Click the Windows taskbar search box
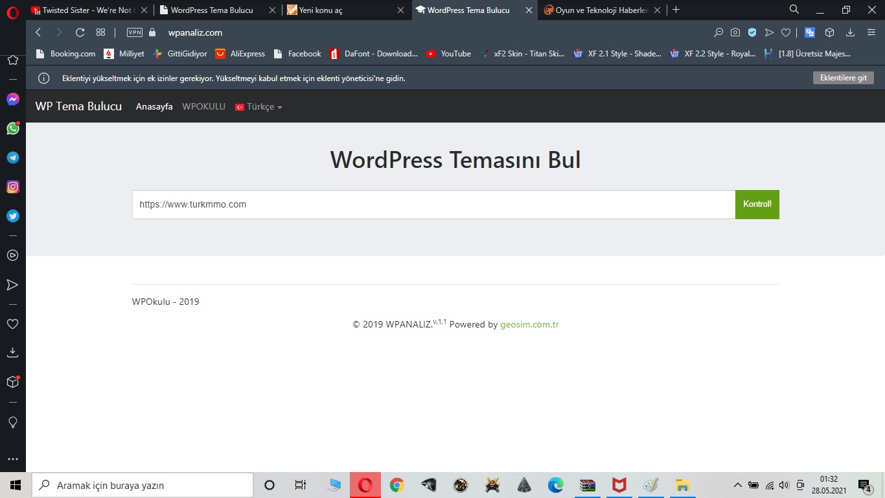The image size is (885, 498). pos(143,485)
